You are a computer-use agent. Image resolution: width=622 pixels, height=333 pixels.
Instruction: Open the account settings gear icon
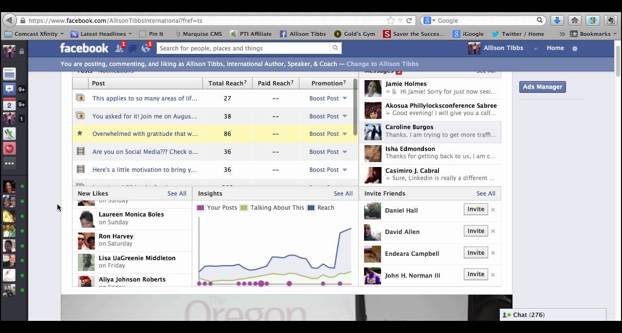[575, 49]
